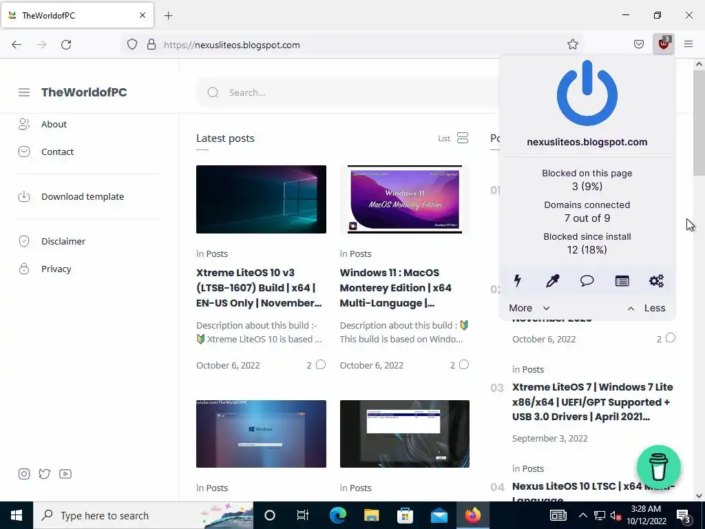The height and width of the screenshot is (529, 705).
Task: Open Microsoft Store from taskbar
Action: coord(405,515)
